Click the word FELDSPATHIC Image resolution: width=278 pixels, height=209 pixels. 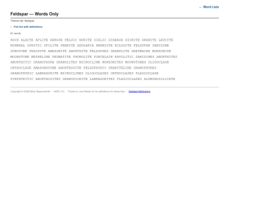coord(95,68)
